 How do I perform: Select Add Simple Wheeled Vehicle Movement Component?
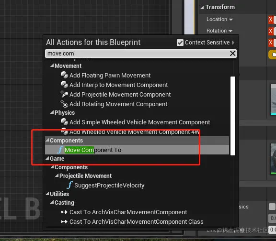139,122
